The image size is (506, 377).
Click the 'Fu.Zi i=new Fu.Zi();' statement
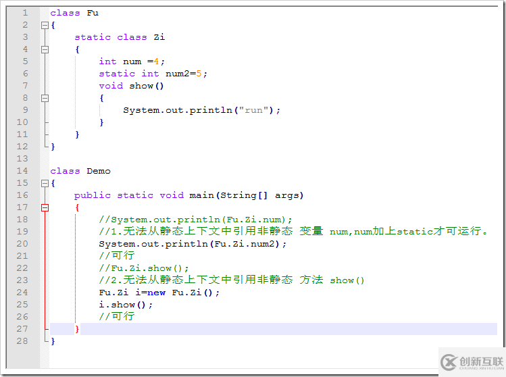click(159, 293)
